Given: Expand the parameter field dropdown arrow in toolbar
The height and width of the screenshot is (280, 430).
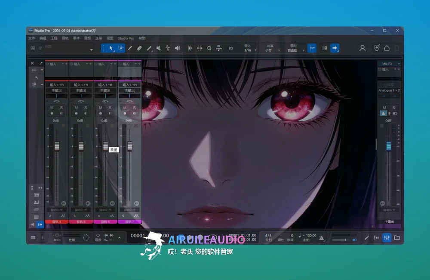Looking at the screenshot, I should point(91,50).
